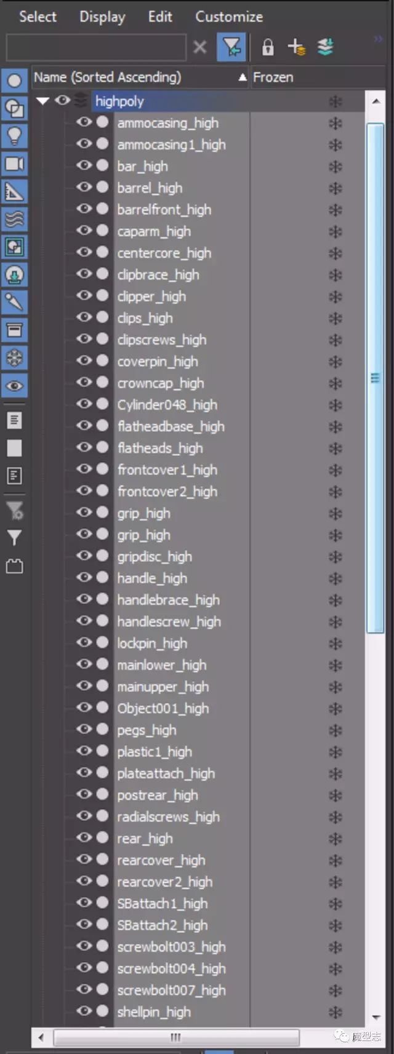The width and height of the screenshot is (394, 1054).
Task: Toggle visibility of handle_high
Action: (x=84, y=578)
